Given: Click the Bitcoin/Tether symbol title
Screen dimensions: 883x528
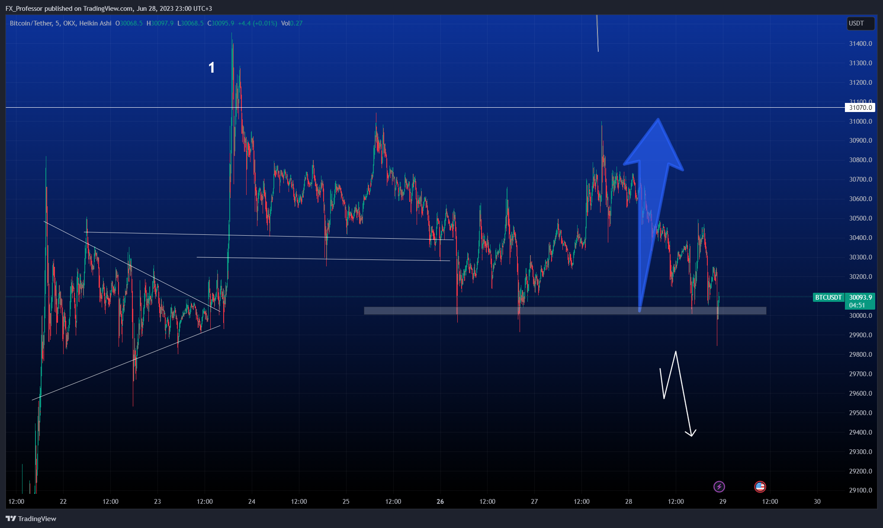Looking at the screenshot, I should [x=31, y=23].
